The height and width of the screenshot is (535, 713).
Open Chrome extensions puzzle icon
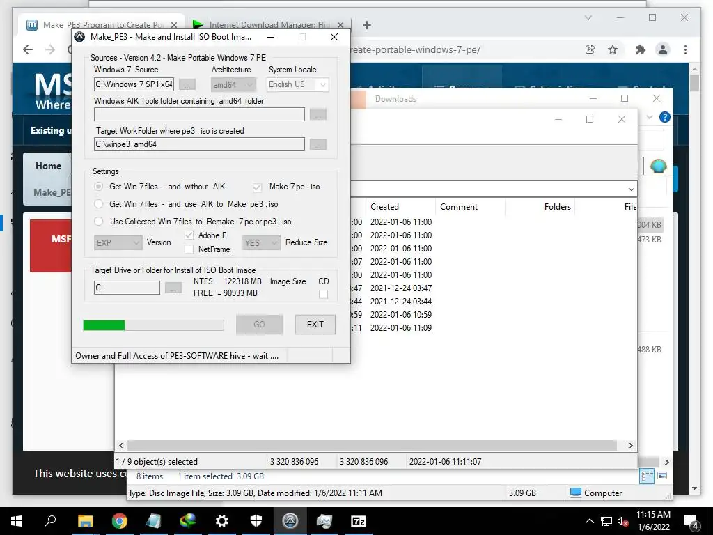pos(641,49)
